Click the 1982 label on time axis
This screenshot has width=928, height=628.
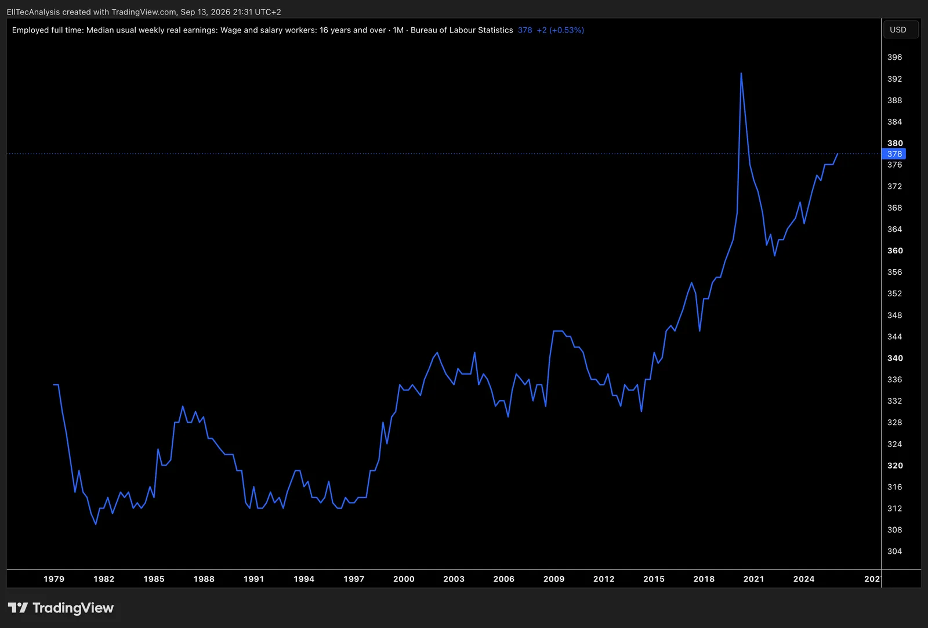click(x=104, y=579)
